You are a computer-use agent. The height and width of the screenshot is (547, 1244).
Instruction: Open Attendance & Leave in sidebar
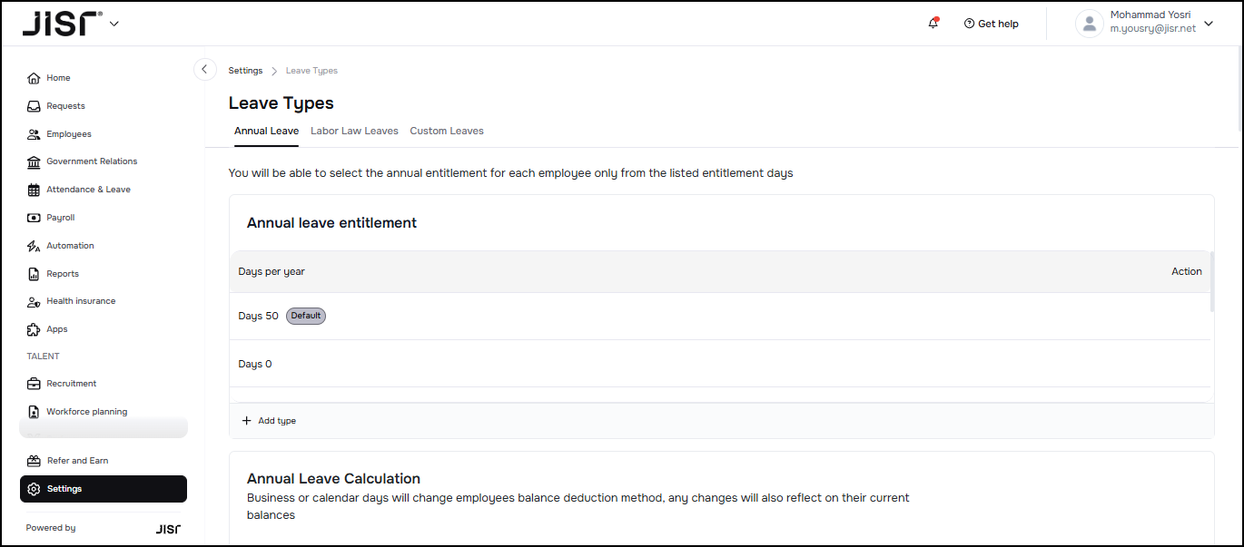point(88,190)
